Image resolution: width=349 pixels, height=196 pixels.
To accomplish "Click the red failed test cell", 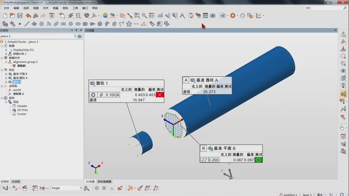I will click(160, 95).
